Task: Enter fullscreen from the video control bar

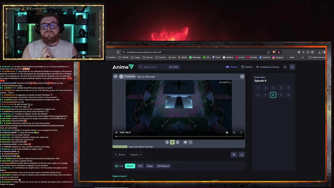Action: click(234, 132)
